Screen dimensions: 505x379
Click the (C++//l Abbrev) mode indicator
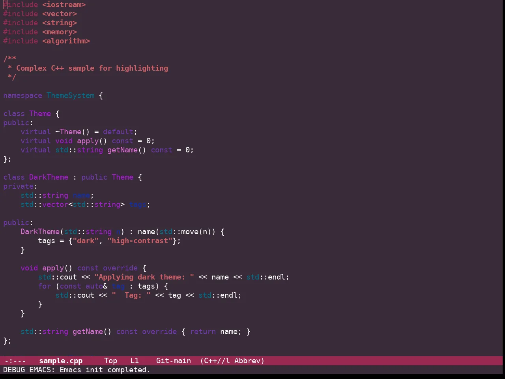pyautogui.click(x=232, y=361)
